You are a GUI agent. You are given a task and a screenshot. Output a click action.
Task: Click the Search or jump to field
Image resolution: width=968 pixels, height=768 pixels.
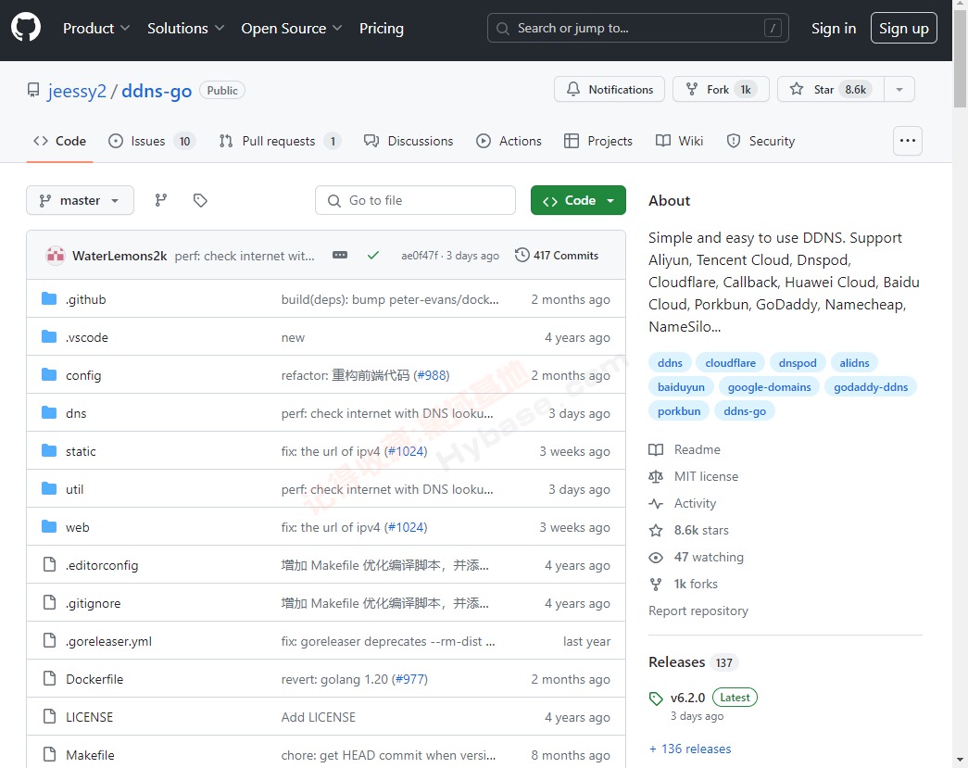click(x=637, y=29)
